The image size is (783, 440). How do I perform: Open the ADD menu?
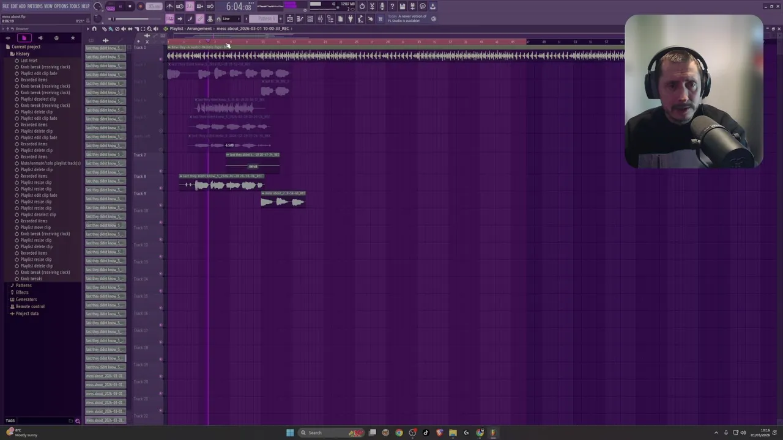point(23,6)
